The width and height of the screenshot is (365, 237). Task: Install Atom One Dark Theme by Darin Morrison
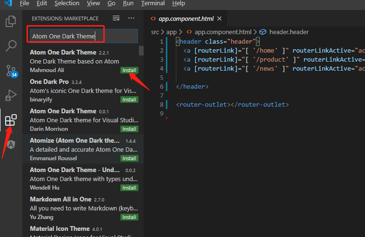(129, 129)
